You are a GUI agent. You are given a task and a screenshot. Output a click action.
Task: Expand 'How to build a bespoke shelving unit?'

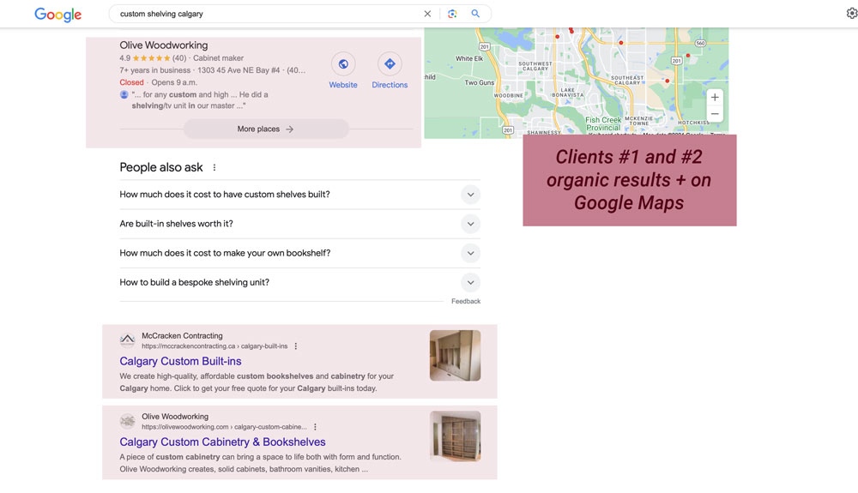point(299,283)
